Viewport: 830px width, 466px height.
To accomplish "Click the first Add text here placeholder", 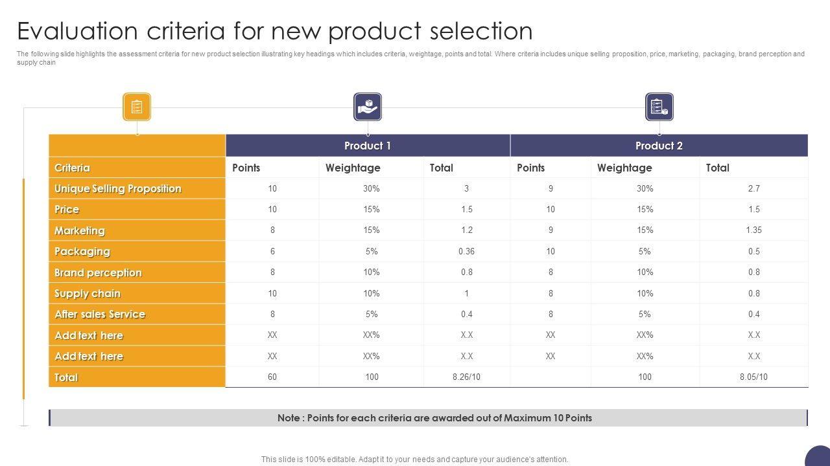I will click(x=89, y=335).
